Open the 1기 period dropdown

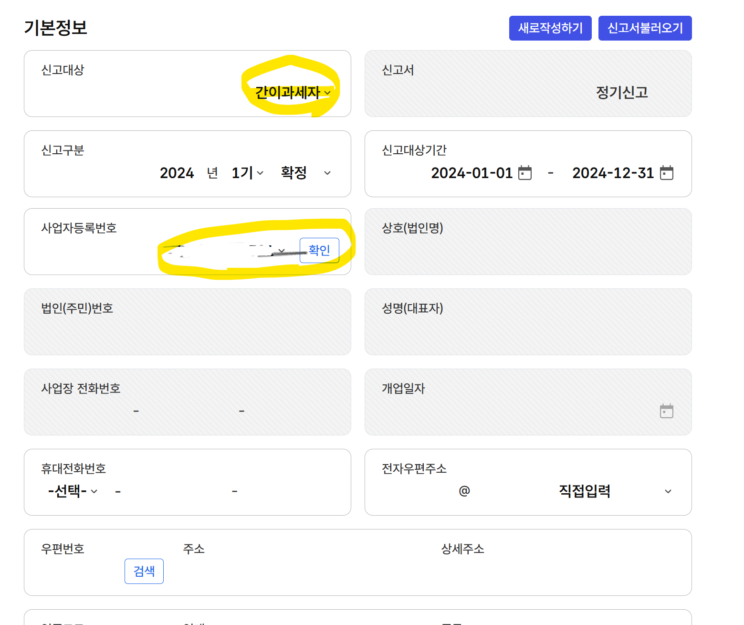(247, 172)
